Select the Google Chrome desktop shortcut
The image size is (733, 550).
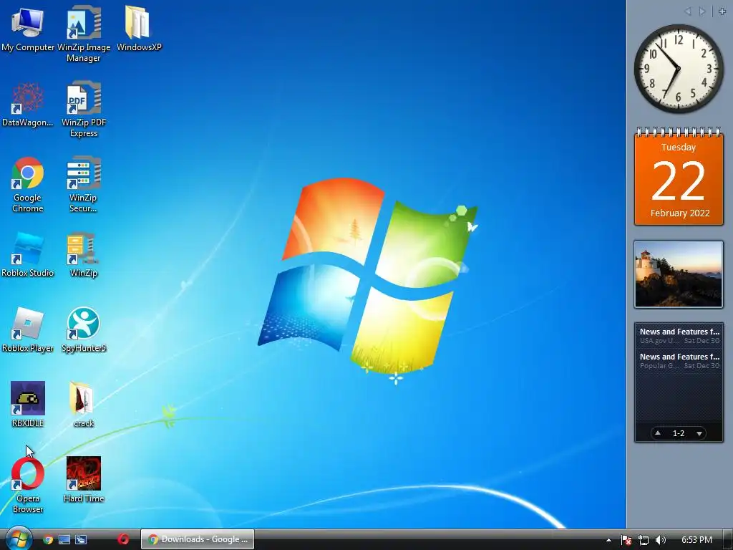coord(28,185)
